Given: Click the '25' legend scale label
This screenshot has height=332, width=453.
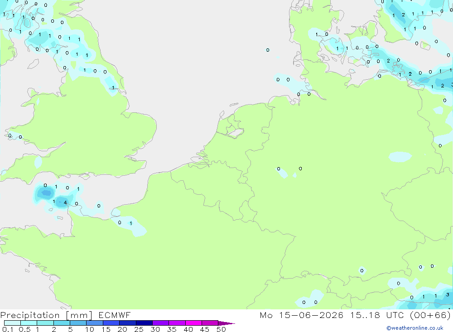Looking at the screenshot, I should click(x=139, y=329).
